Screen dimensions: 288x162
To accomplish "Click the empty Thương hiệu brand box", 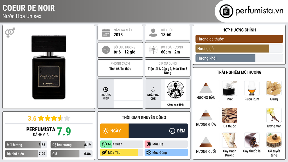I will [x=128, y=93].
